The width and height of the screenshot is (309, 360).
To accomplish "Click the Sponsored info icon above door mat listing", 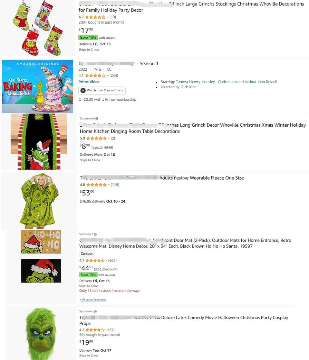I will pos(95,234).
